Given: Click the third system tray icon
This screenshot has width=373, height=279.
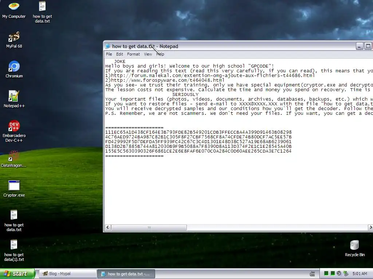Looking at the screenshot, I should click(x=339, y=274).
